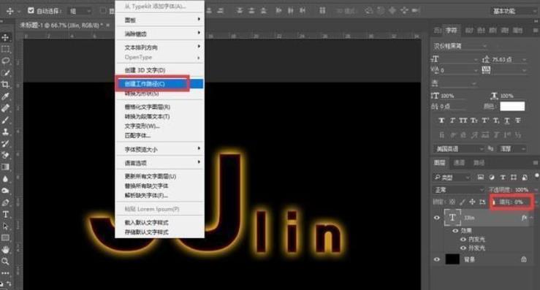Click the white text color swatch

[512, 106]
